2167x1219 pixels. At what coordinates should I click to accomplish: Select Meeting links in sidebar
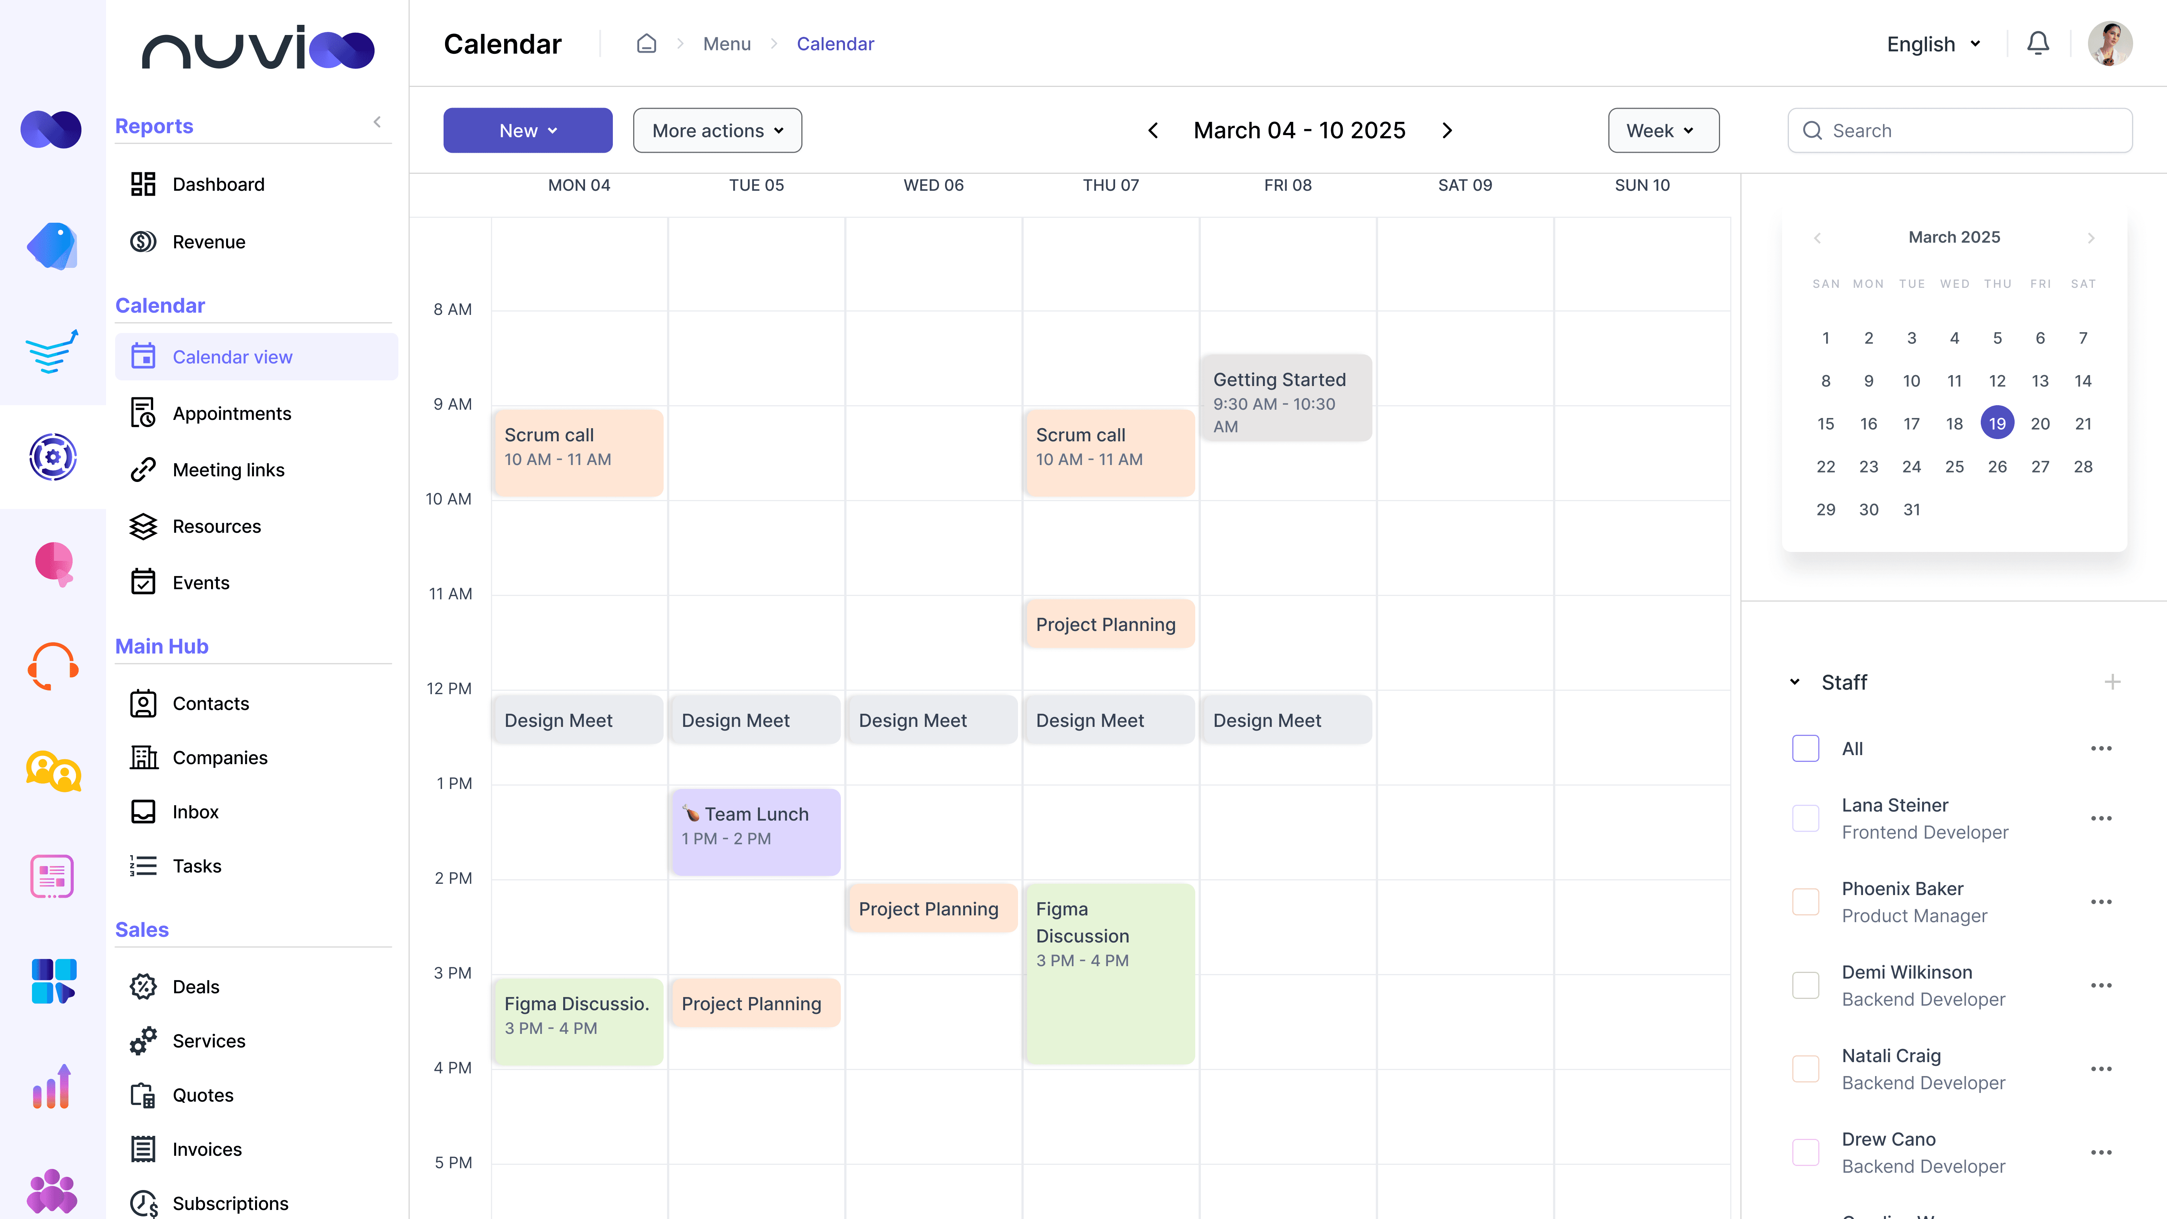click(228, 470)
